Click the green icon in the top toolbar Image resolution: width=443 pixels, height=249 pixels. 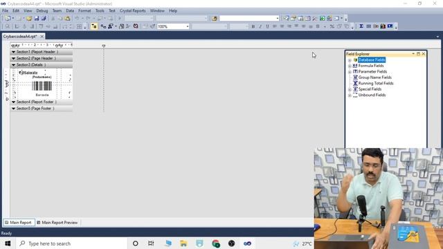click(322, 19)
